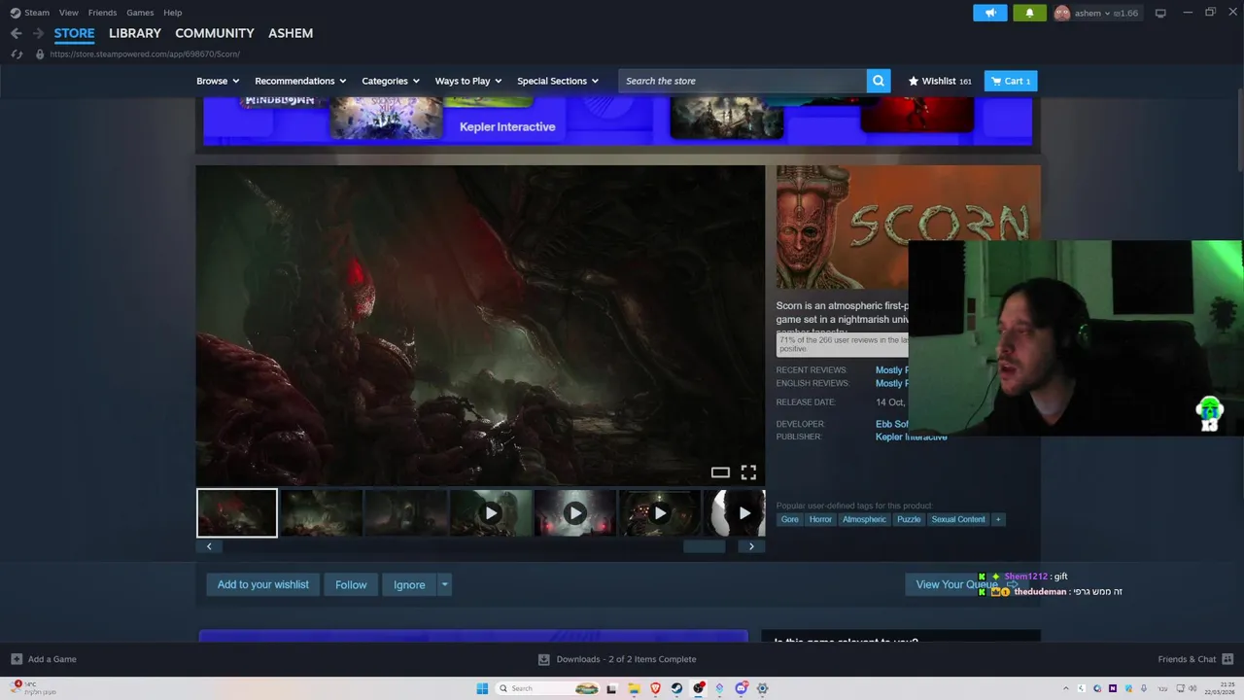Play the third trailer video thumbnail

click(x=660, y=512)
